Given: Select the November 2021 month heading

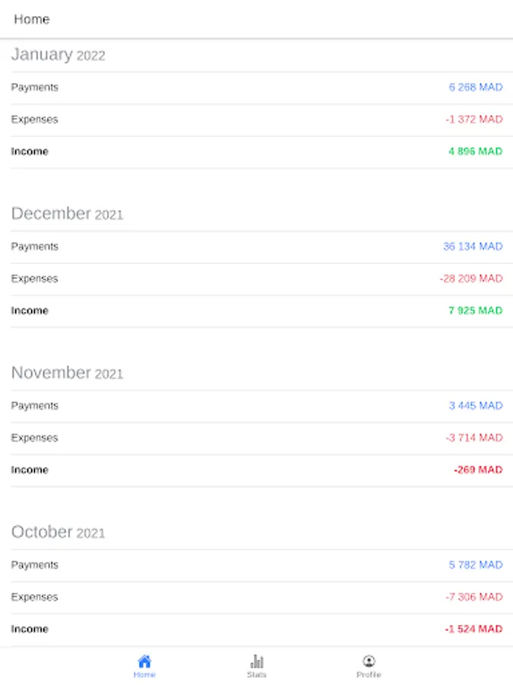Looking at the screenshot, I should tap(67, 373).
